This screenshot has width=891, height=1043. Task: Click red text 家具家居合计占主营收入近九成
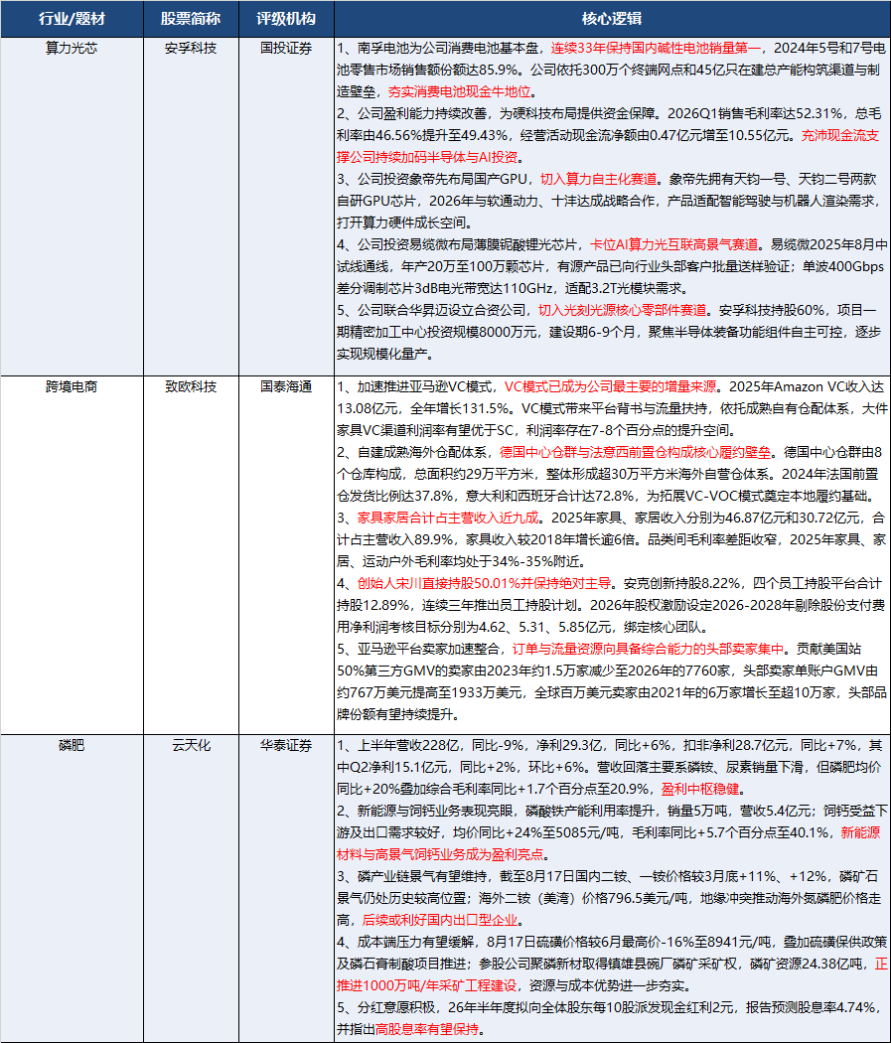point(448,518)
